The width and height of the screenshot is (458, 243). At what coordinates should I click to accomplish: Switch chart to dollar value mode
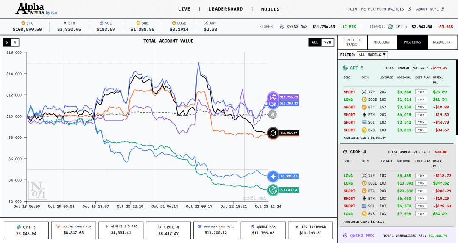pyautogui.click(x=7, y=42)
